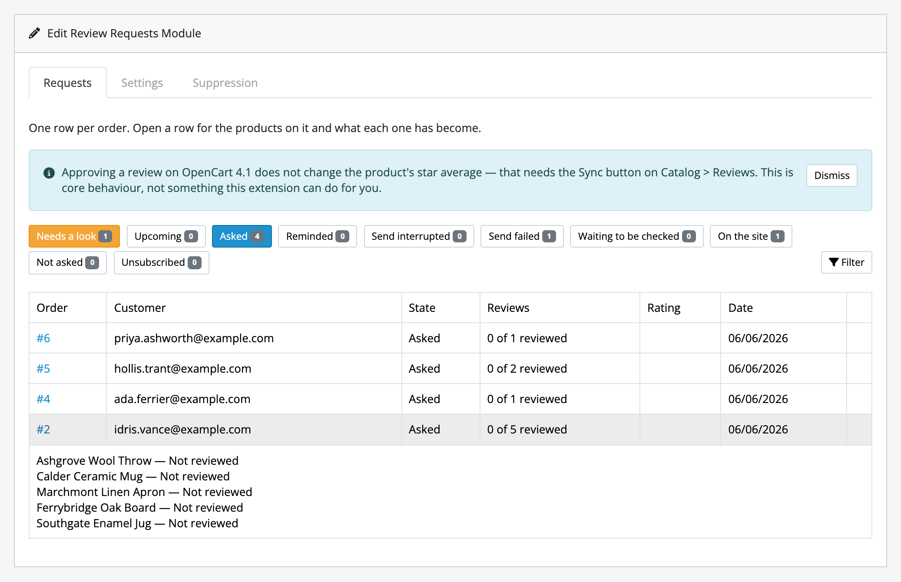Image resolution: width=901 pixels, height=582 pixels.
Task: Collapse the idris.vance@example.com row
Action: pos(450,429)
